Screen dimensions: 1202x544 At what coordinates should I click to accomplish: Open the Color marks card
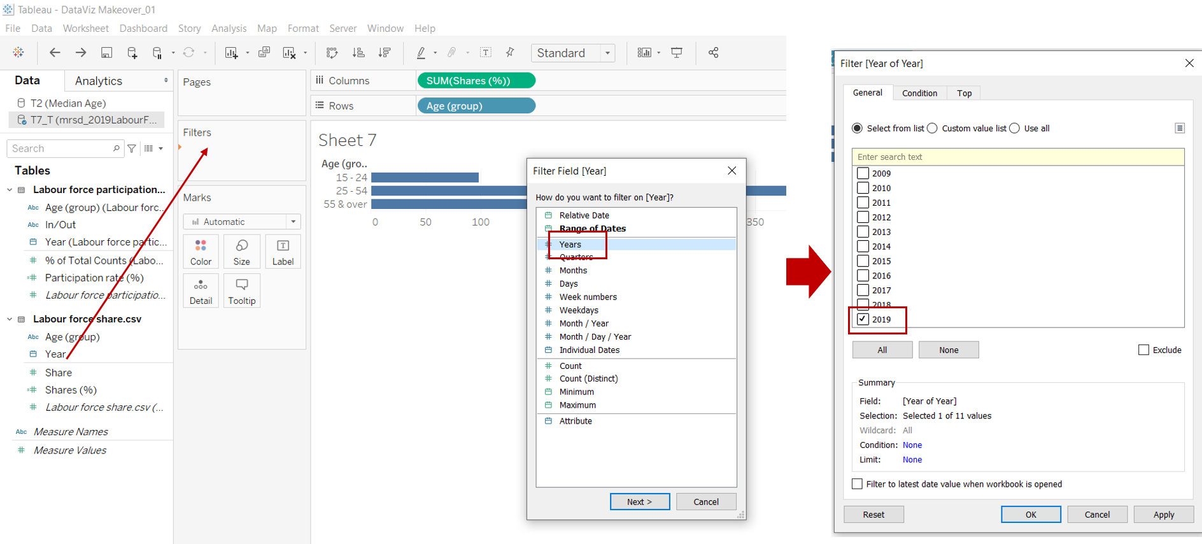[x=201, y=252]
